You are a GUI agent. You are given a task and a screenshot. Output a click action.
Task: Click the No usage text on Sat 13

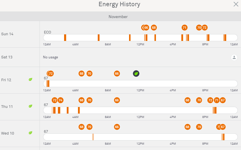click(51, 57)
